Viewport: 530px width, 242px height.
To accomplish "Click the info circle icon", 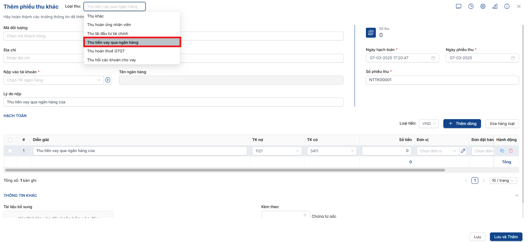I will pos(507,7).
